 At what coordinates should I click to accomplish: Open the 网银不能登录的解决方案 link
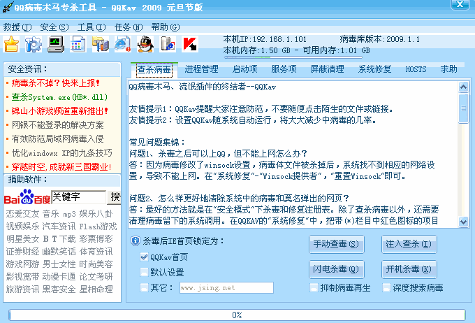click(57, 125)
